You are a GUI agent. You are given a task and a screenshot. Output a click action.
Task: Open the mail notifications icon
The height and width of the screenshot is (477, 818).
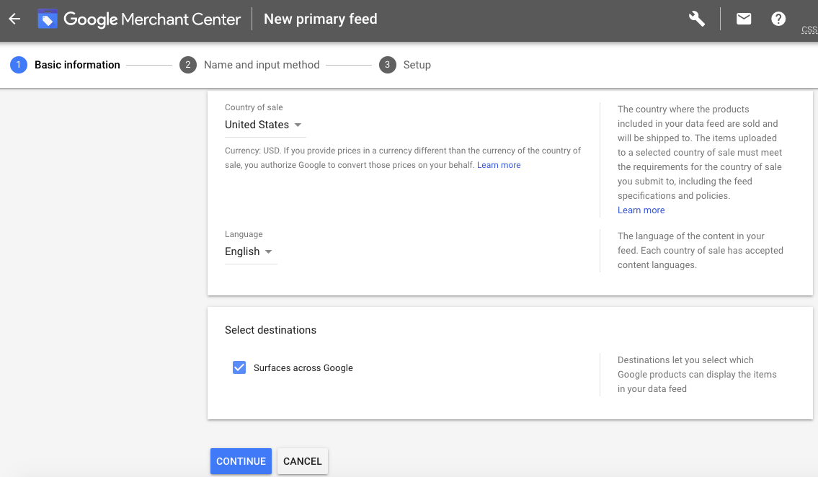(744, 19)
